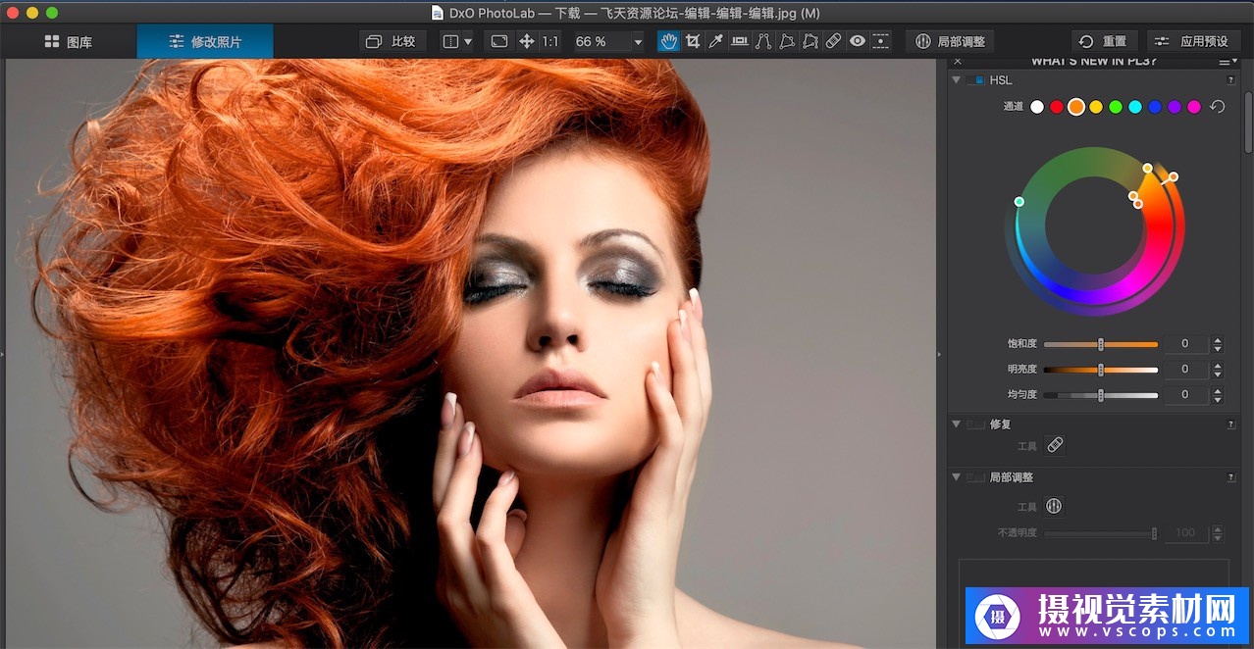Click the 重置 reset button

(1103, 41)
